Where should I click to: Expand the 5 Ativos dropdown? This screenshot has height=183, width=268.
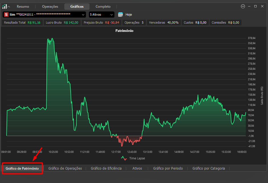[101, 15]
